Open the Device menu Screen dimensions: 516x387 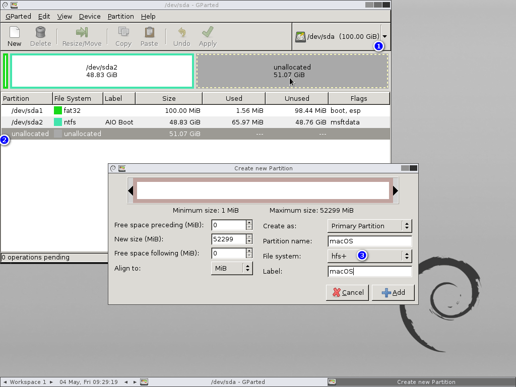coord(90,16)
